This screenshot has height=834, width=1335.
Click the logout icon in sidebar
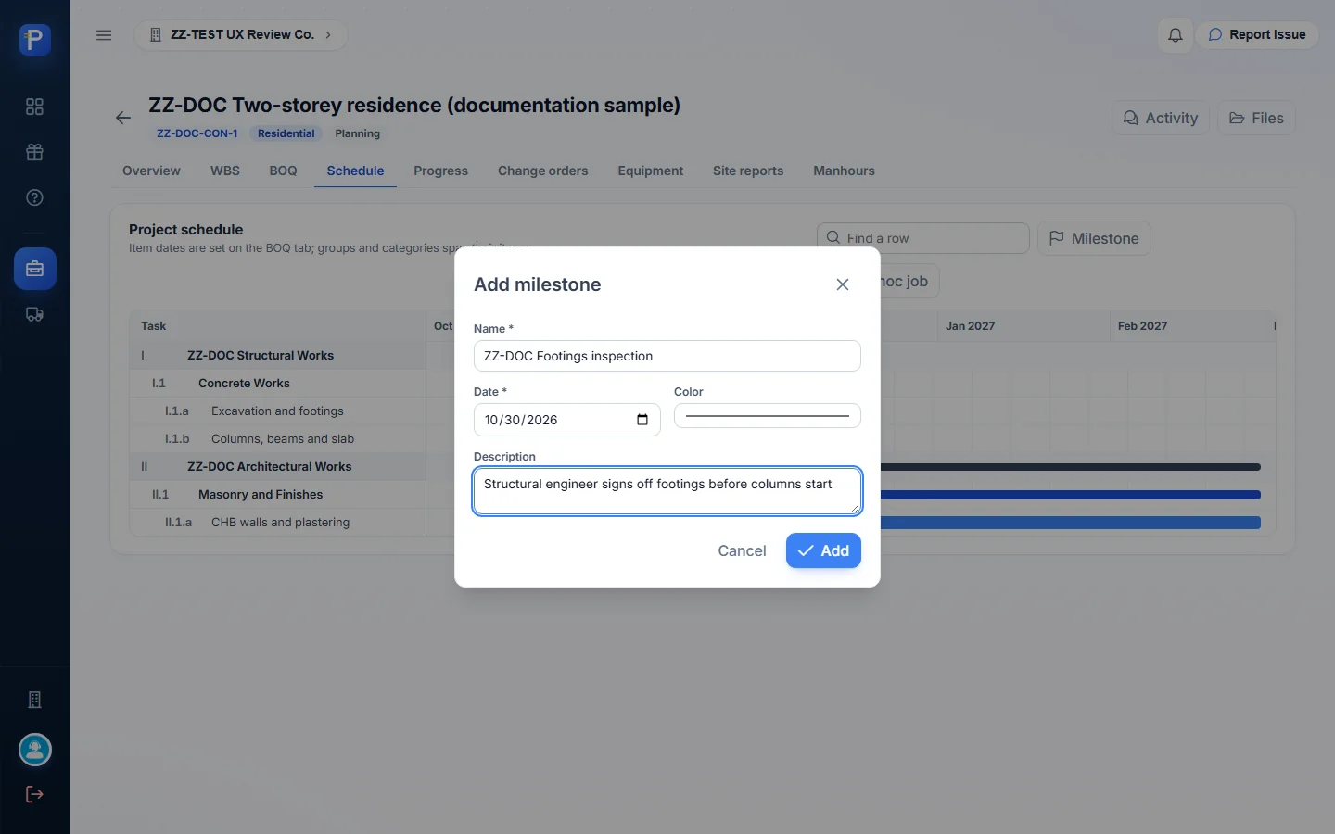[x=34, y=794]
